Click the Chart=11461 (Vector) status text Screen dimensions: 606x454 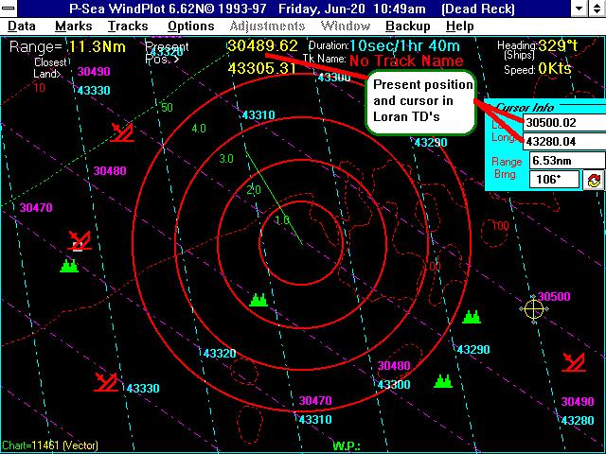coord(50,445)
